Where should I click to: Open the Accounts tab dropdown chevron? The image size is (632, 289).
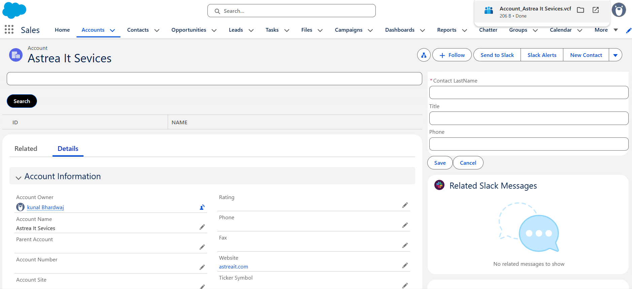112,30
